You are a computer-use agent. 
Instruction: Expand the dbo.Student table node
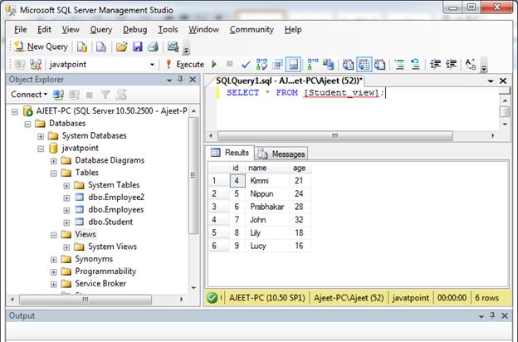click(x=66, y=222)
